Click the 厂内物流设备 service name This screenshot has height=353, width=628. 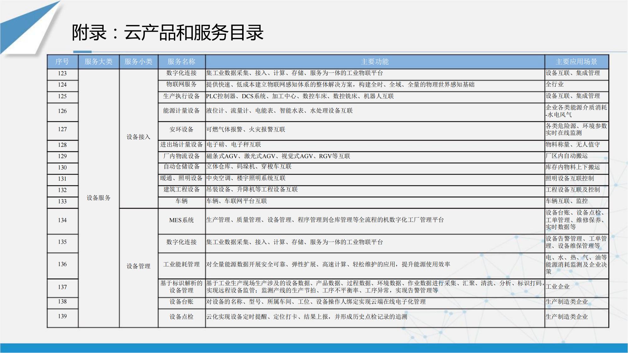click(181, 156)
